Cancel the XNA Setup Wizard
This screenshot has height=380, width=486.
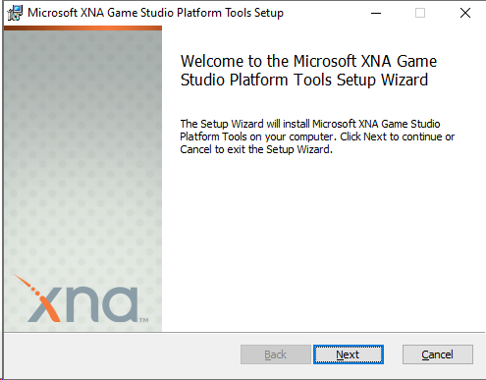(x=438, y=354)
